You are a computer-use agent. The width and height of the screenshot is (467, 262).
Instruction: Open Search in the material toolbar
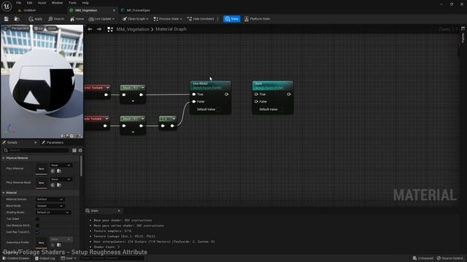click(x=56, y=19)
